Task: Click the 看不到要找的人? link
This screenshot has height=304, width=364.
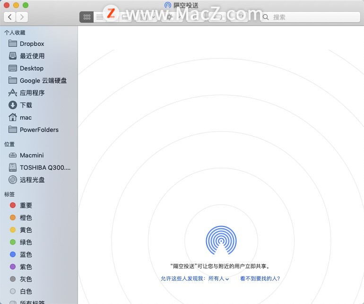Action: tap(260, 278)
